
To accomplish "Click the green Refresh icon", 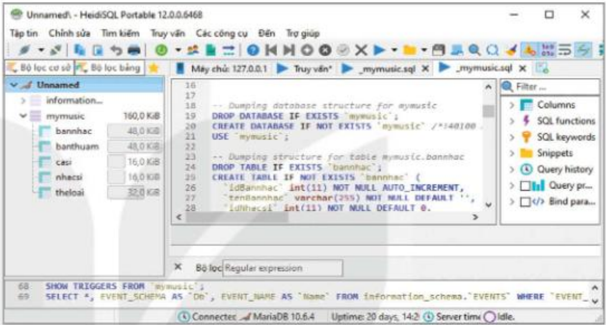I will point(161,50).
